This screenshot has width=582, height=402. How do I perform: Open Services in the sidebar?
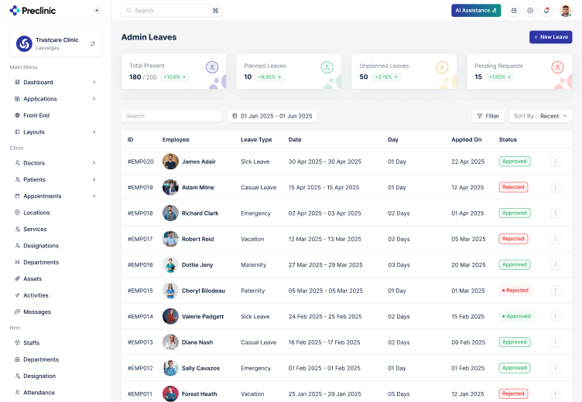pyautogui.click(x=35, y=229)
